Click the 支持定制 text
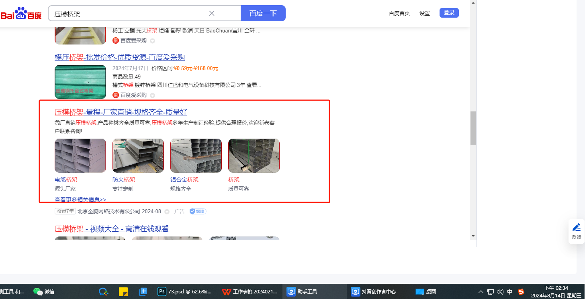 click(123, 189)
